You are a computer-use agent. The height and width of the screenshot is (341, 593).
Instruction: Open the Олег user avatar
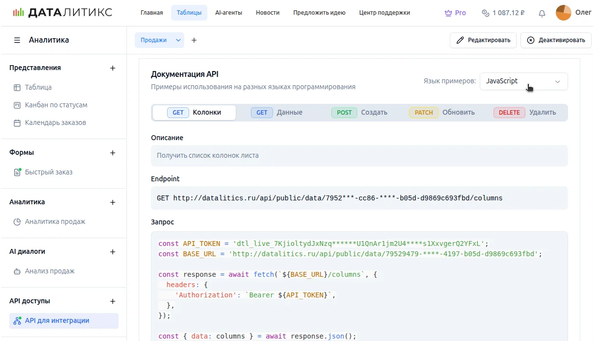point(563,13)
